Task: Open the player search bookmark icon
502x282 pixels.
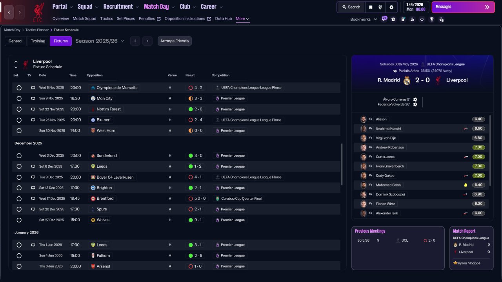Action: [x=412, y=19]
